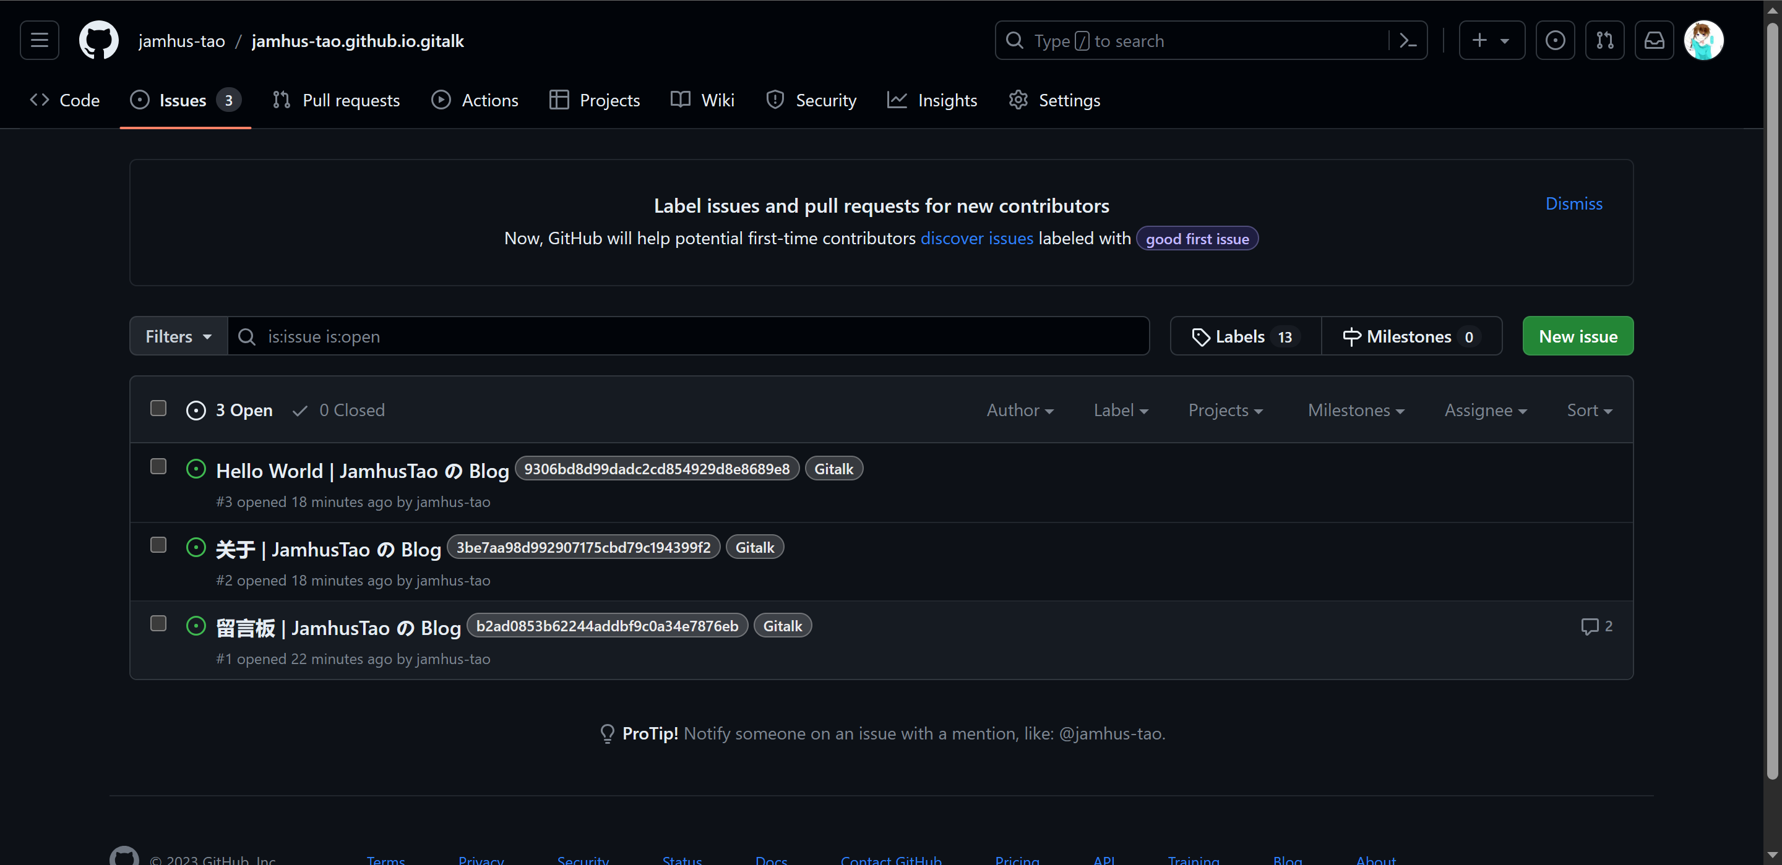Click the Labels 13 button

pyautogui.click(x=1243, y=335)
